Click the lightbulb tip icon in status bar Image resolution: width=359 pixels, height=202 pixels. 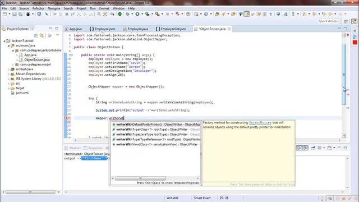(322, 198)
